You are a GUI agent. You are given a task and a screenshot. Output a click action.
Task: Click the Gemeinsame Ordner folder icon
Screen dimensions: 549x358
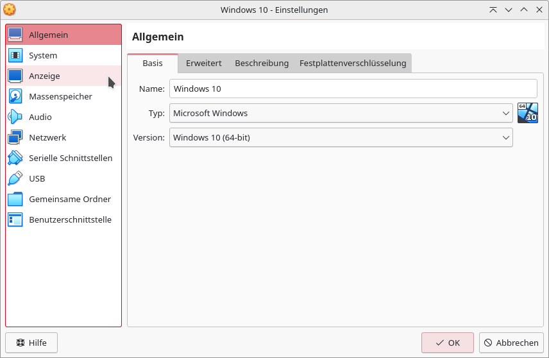[x=15, y=199]
